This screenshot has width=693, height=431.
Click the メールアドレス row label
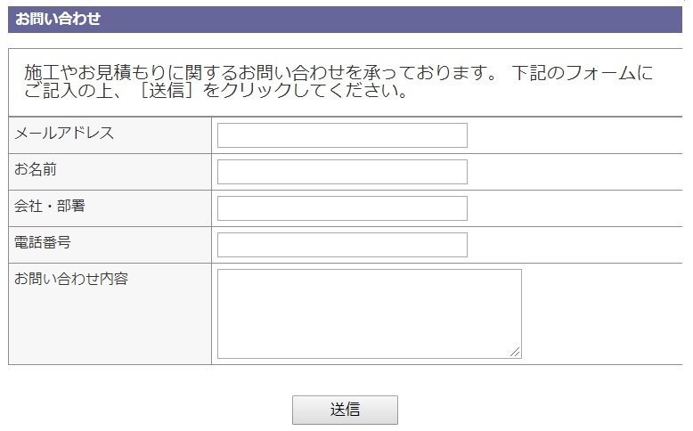tap(63, 133)
